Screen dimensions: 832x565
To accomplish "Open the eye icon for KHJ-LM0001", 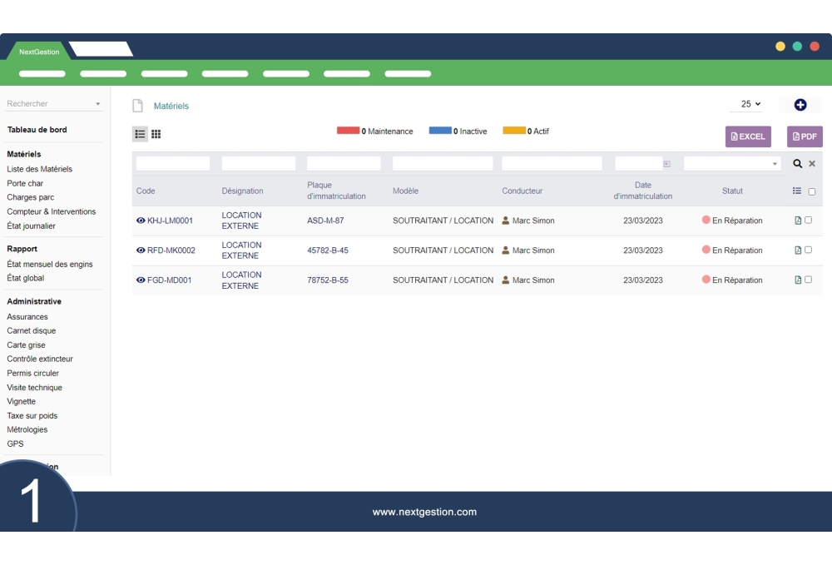I will click(x=141, y=221).
